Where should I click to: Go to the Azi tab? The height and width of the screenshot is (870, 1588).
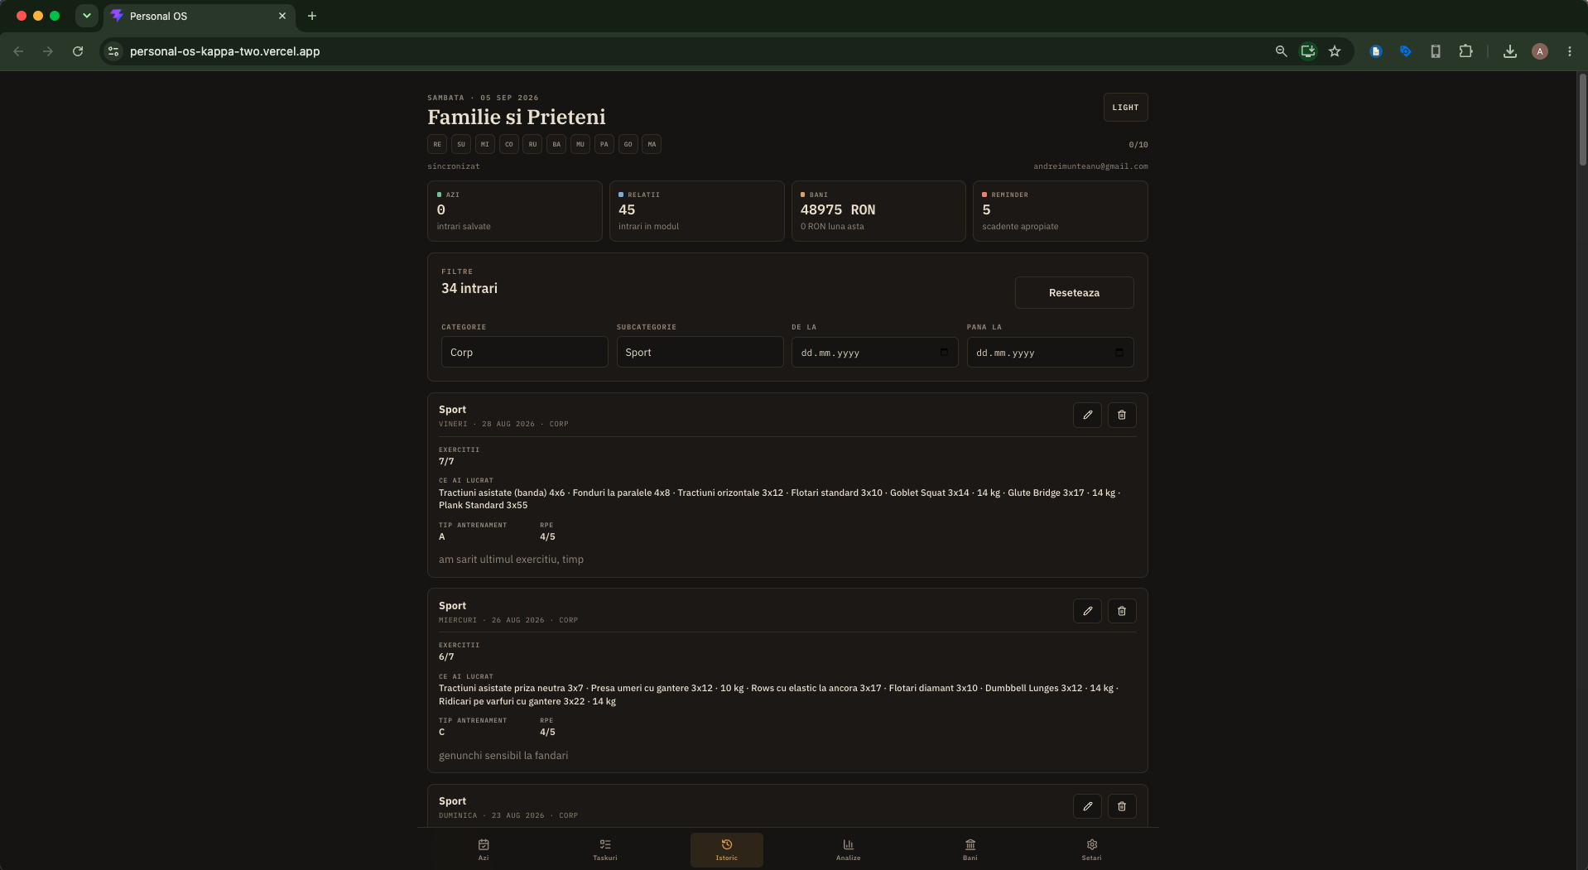pyautogui.click(x=484, y=850)
